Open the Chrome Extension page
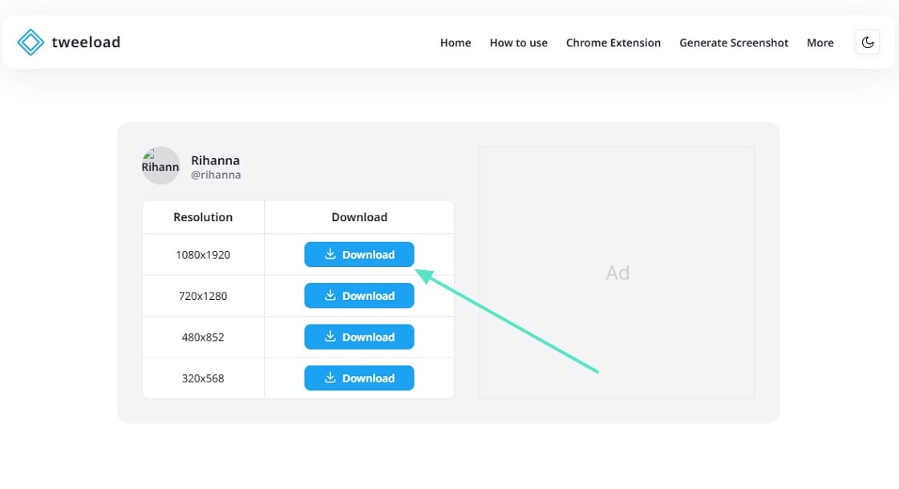This screenshot has width=899, height=489. coord(613,42)
